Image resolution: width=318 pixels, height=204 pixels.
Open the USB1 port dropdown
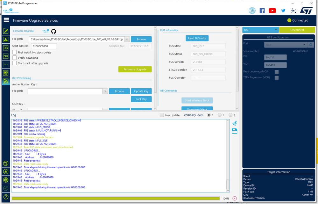tap(286, 45)
